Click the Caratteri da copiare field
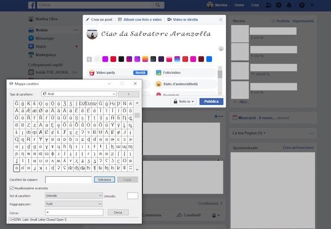 [68, 180]
